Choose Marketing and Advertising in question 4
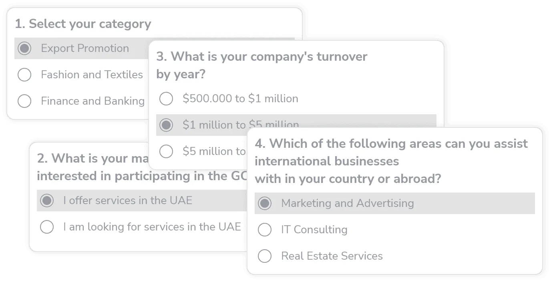 [x=265, y=203]
